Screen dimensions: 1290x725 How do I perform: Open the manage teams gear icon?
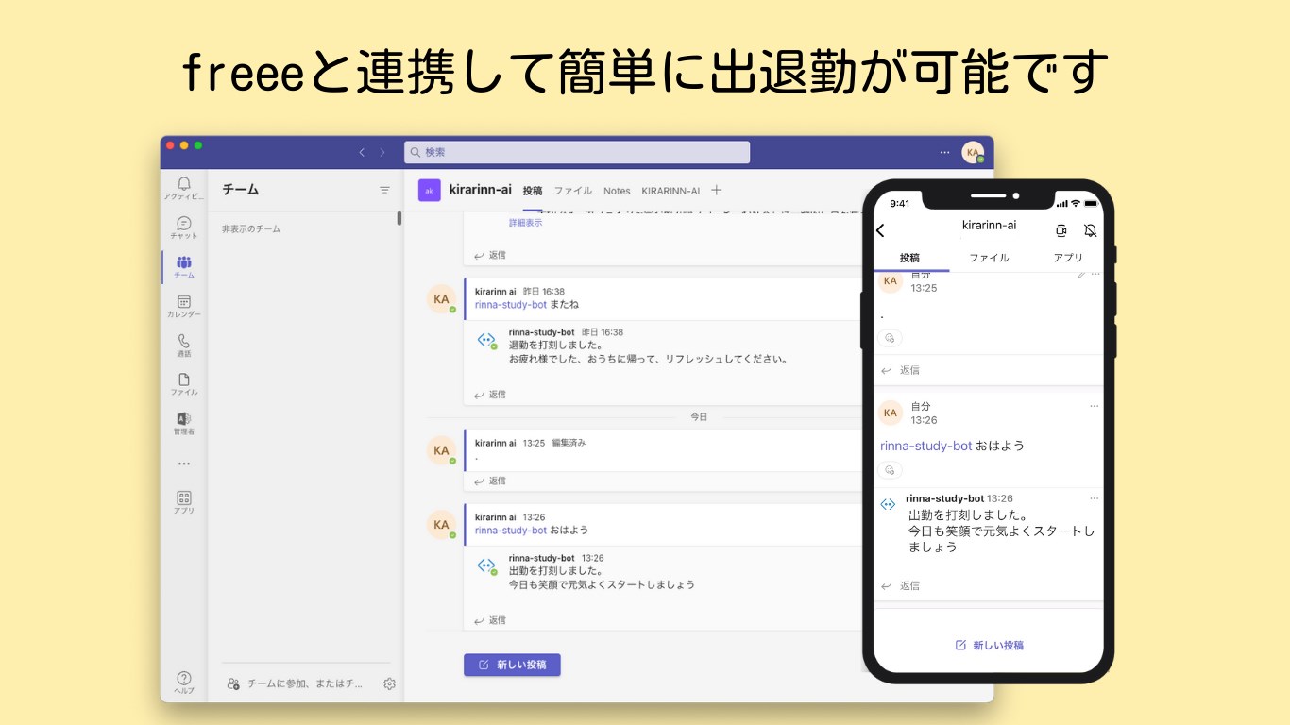389,683
